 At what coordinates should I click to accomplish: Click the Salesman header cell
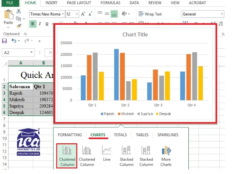click(21, 86)
